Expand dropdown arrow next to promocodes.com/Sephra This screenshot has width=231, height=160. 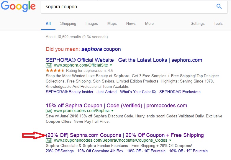[112, 111]
